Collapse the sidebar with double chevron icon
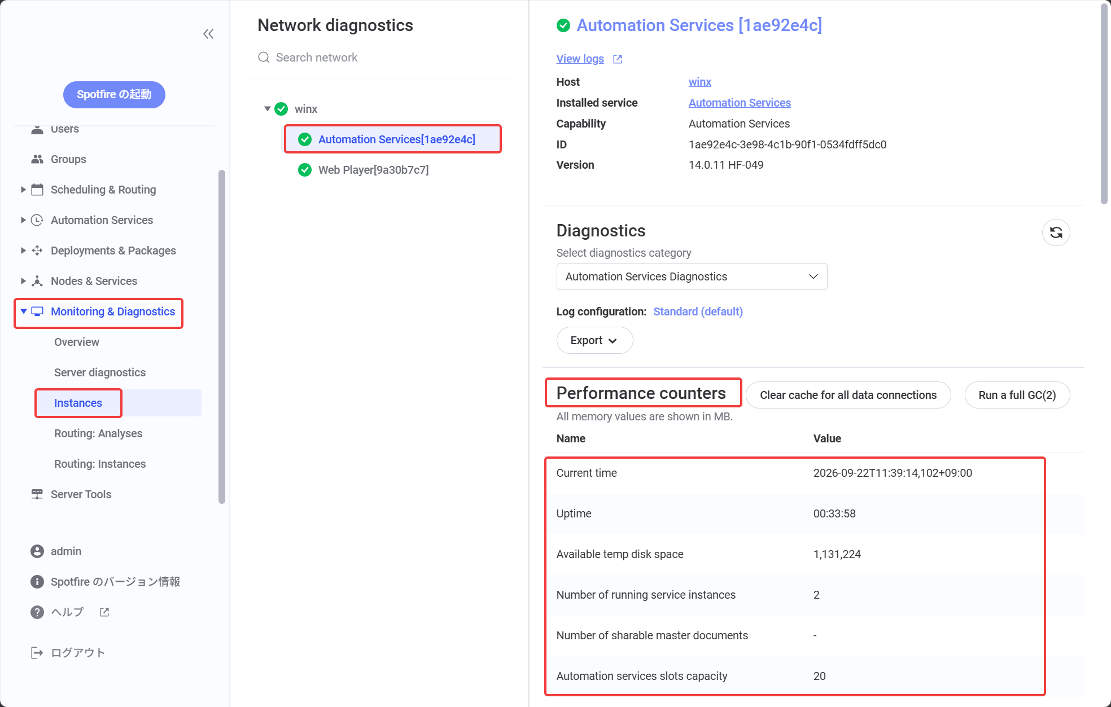The height and width of the screenshot is (707, 1111). point(208,34)
